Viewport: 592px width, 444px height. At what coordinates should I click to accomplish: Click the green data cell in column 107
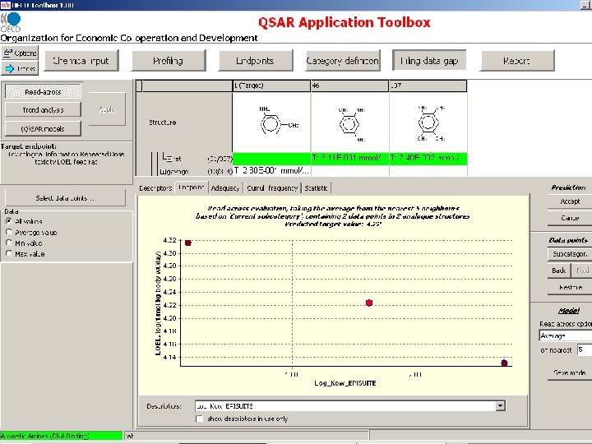click(x=428, y=158)
